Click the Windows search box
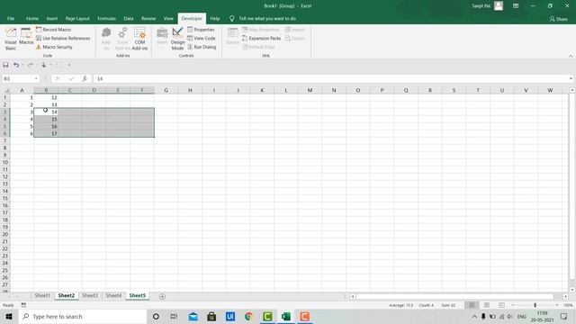This screenshot has height=324, width=576. pyautogui.click(x=82, y=316)
